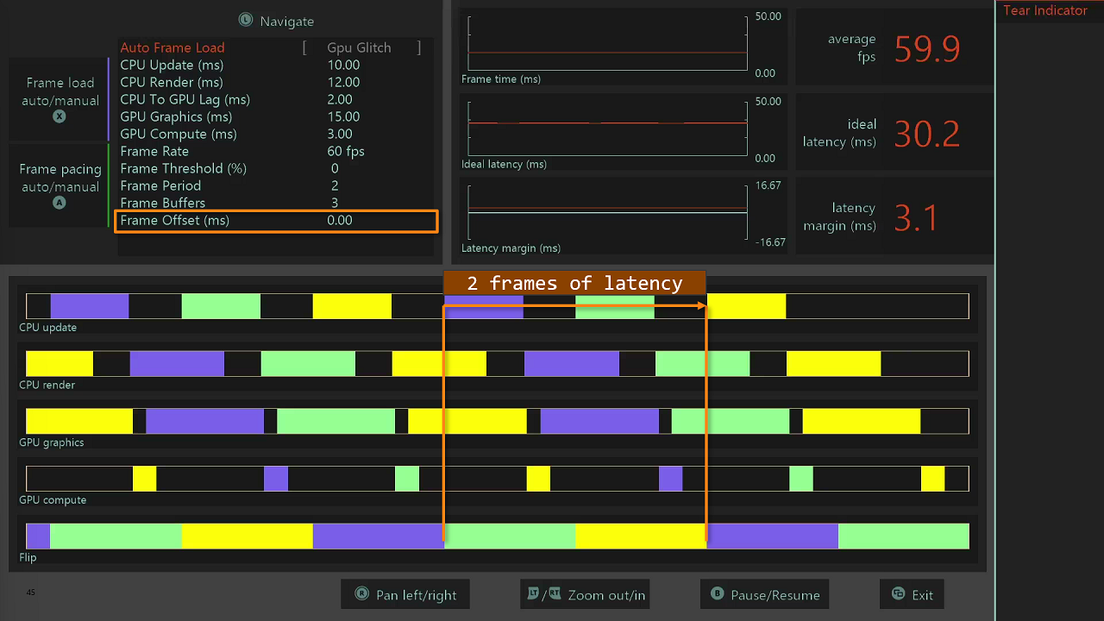Click the Tear Indicator label
The image size is (1104, 621).
pyautogui.click(x=1044, y=10)
